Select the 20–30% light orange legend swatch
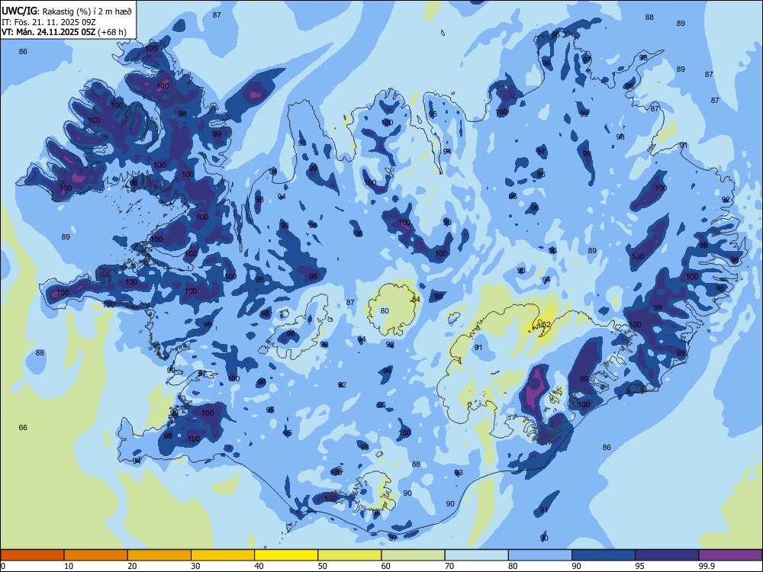Screen dimensions: 763x572 click(x=159, y=555)
